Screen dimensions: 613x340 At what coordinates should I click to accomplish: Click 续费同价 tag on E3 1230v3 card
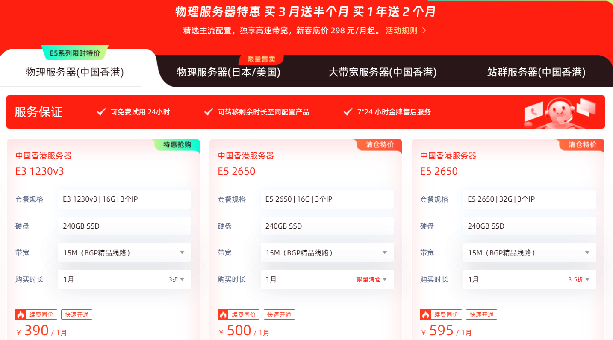pyautogui.click(x=41, y=315)
